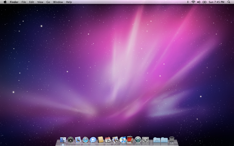This screenshot has width=234, height=146.
Task: Click the Bluetooth status icon
Action: coord(188,2)
